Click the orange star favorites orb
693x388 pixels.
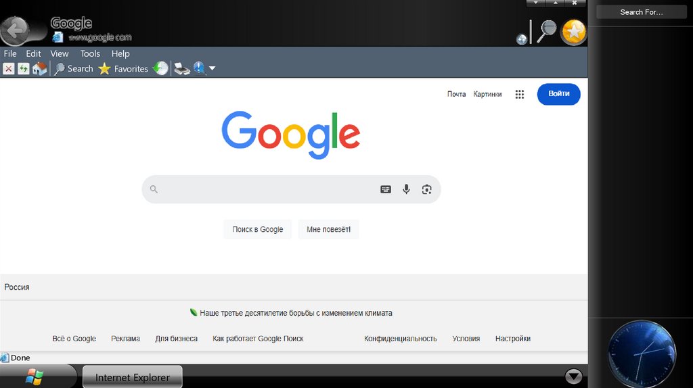[x=573, y=32]
